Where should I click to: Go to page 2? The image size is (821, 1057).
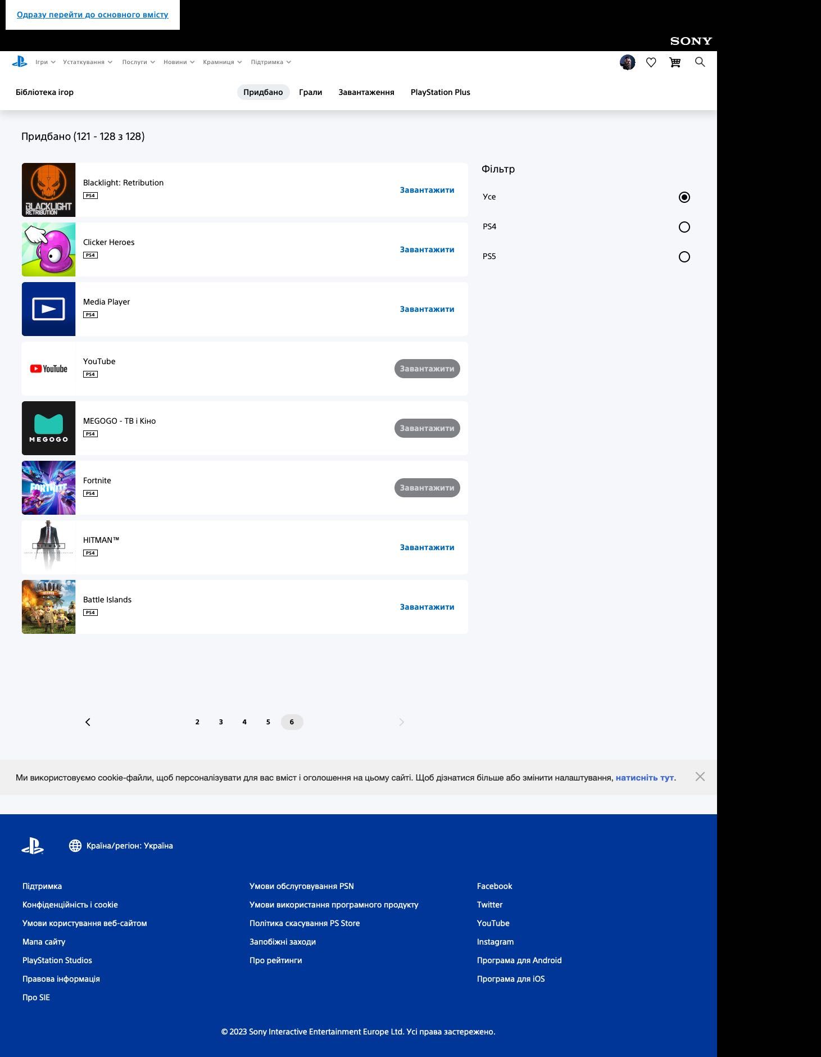coord(197,722)
